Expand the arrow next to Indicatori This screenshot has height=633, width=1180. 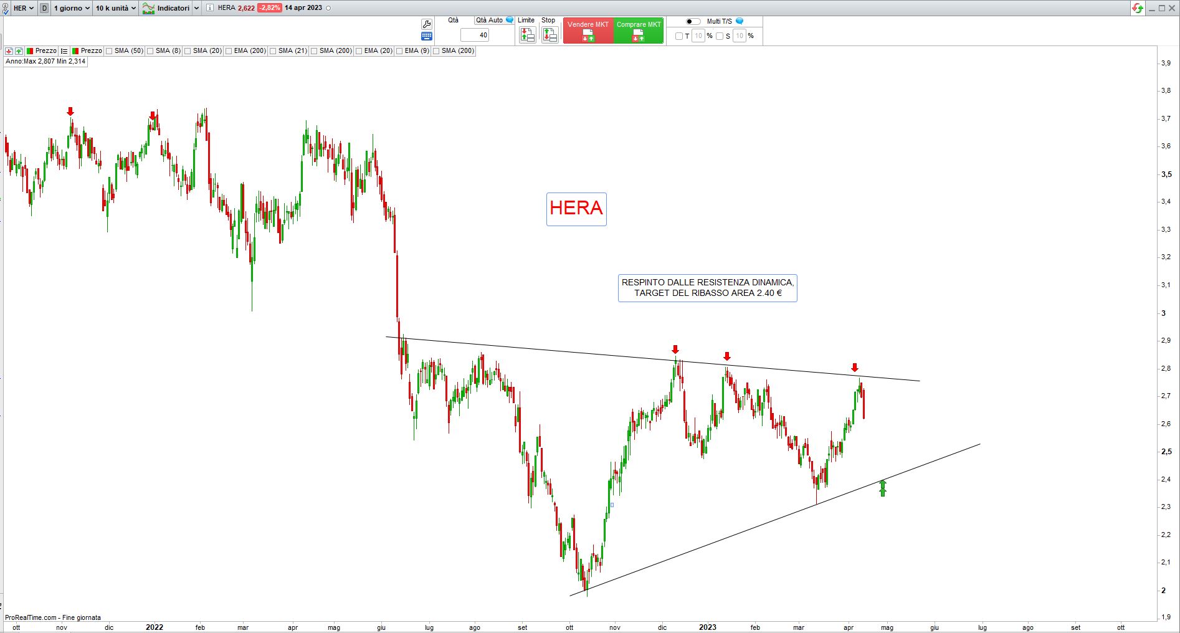point(196,8)
